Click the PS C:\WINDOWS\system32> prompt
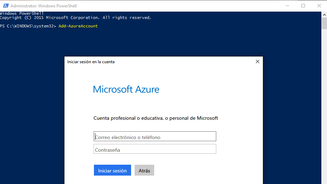 click(x=28, y=26)
